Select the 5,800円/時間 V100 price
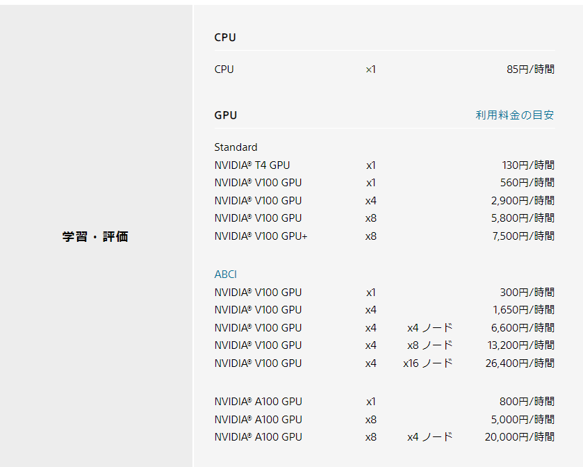 525,218
